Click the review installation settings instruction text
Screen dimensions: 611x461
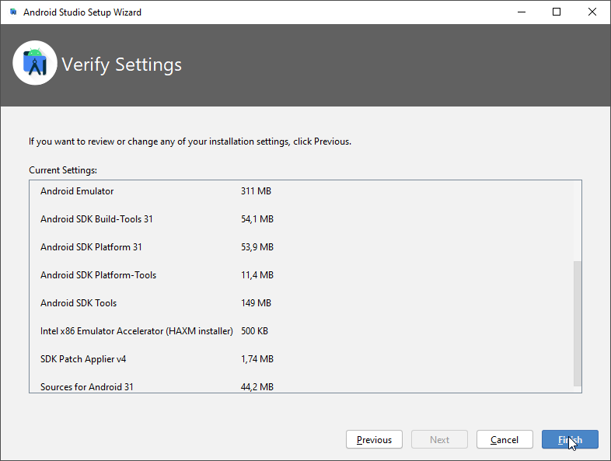(x=190, y=141)
